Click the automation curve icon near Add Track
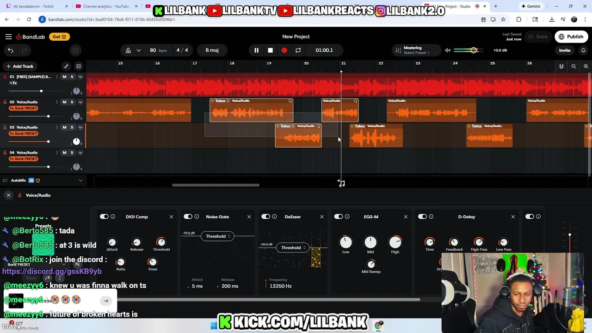Image resolution: width=592 pixels, height=333 pixels. click(x=66, y=66)
